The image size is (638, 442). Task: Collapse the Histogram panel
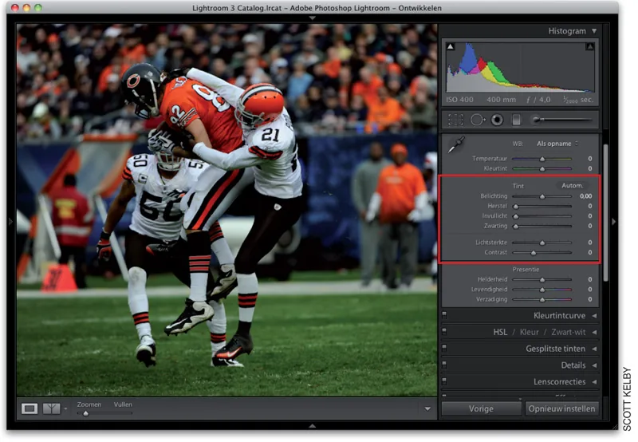(594, 31)
